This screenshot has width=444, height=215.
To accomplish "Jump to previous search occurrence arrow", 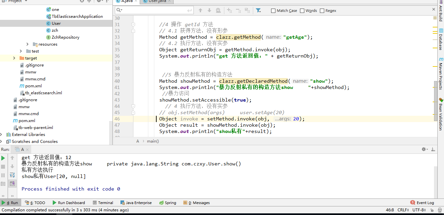I will 200,11.
